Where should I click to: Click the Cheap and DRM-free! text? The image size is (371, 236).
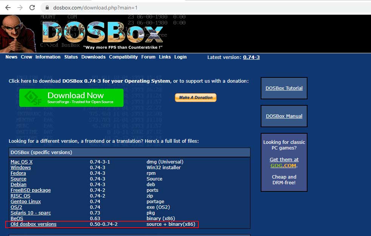coord(284,180)
